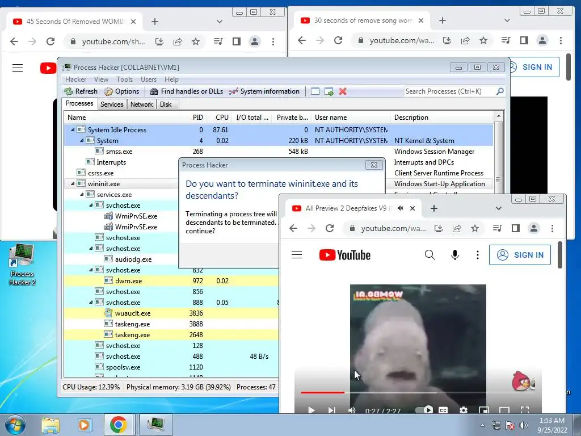The image size is (581, 436).
Task: Open the hamburger guide menu in front YouTube window
Action: [x=297, y=255]
